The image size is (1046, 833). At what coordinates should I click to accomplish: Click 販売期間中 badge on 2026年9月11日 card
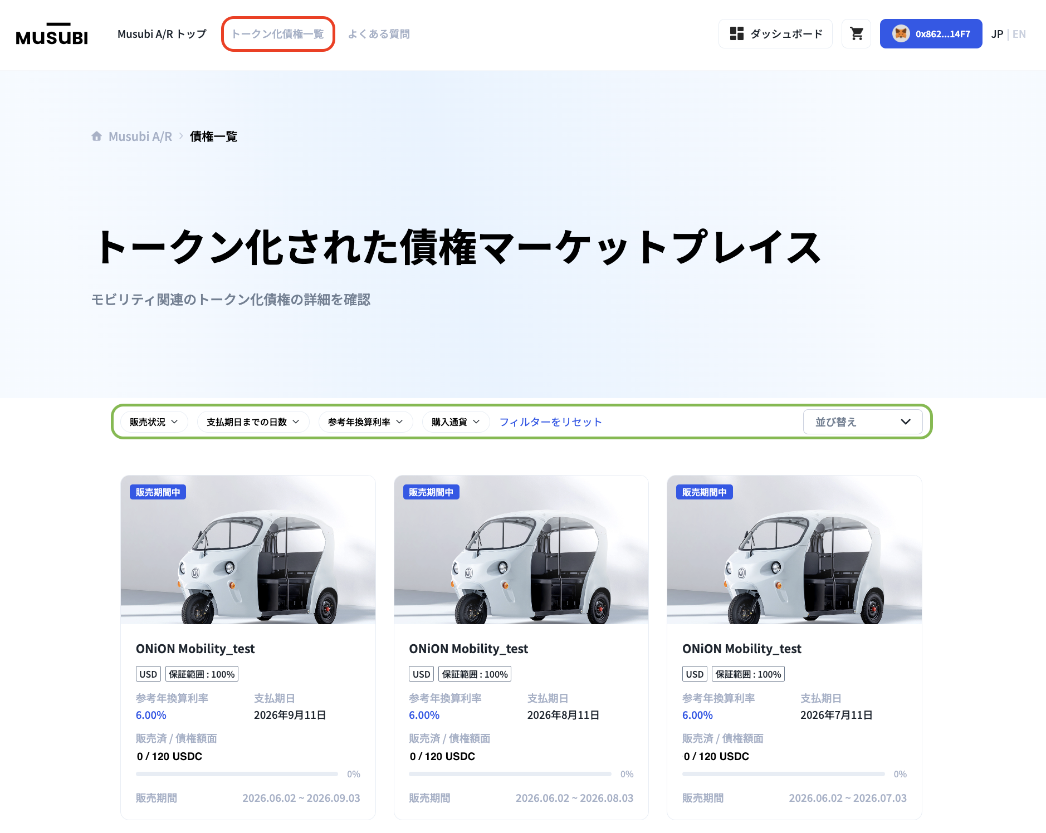click(158, 492)
